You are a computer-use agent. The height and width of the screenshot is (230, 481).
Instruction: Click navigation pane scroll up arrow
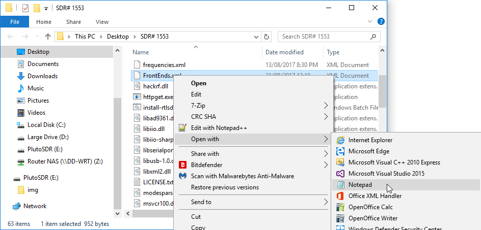tap(118, 50)
